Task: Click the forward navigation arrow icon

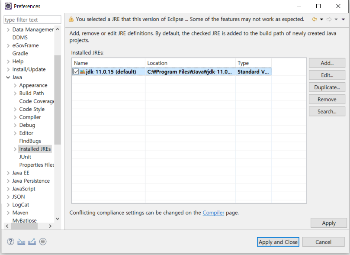Action: pos(329,19)
